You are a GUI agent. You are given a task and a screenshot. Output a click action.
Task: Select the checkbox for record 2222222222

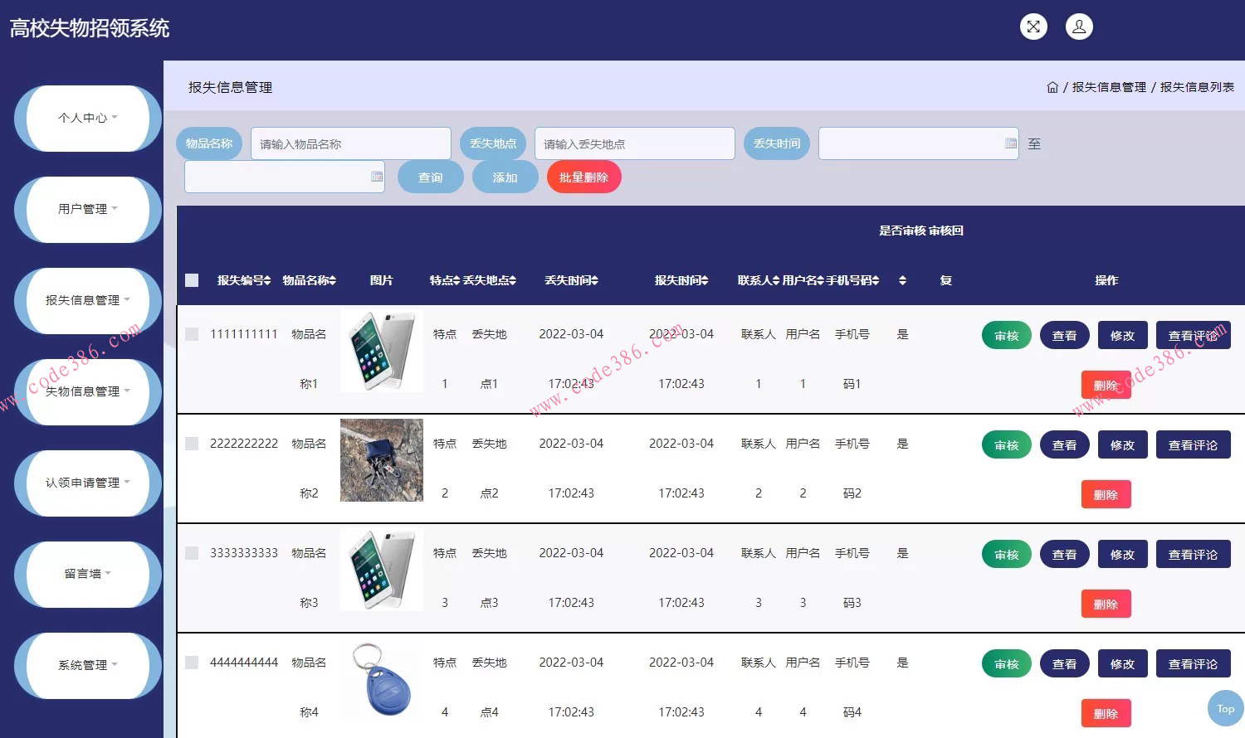191,444
